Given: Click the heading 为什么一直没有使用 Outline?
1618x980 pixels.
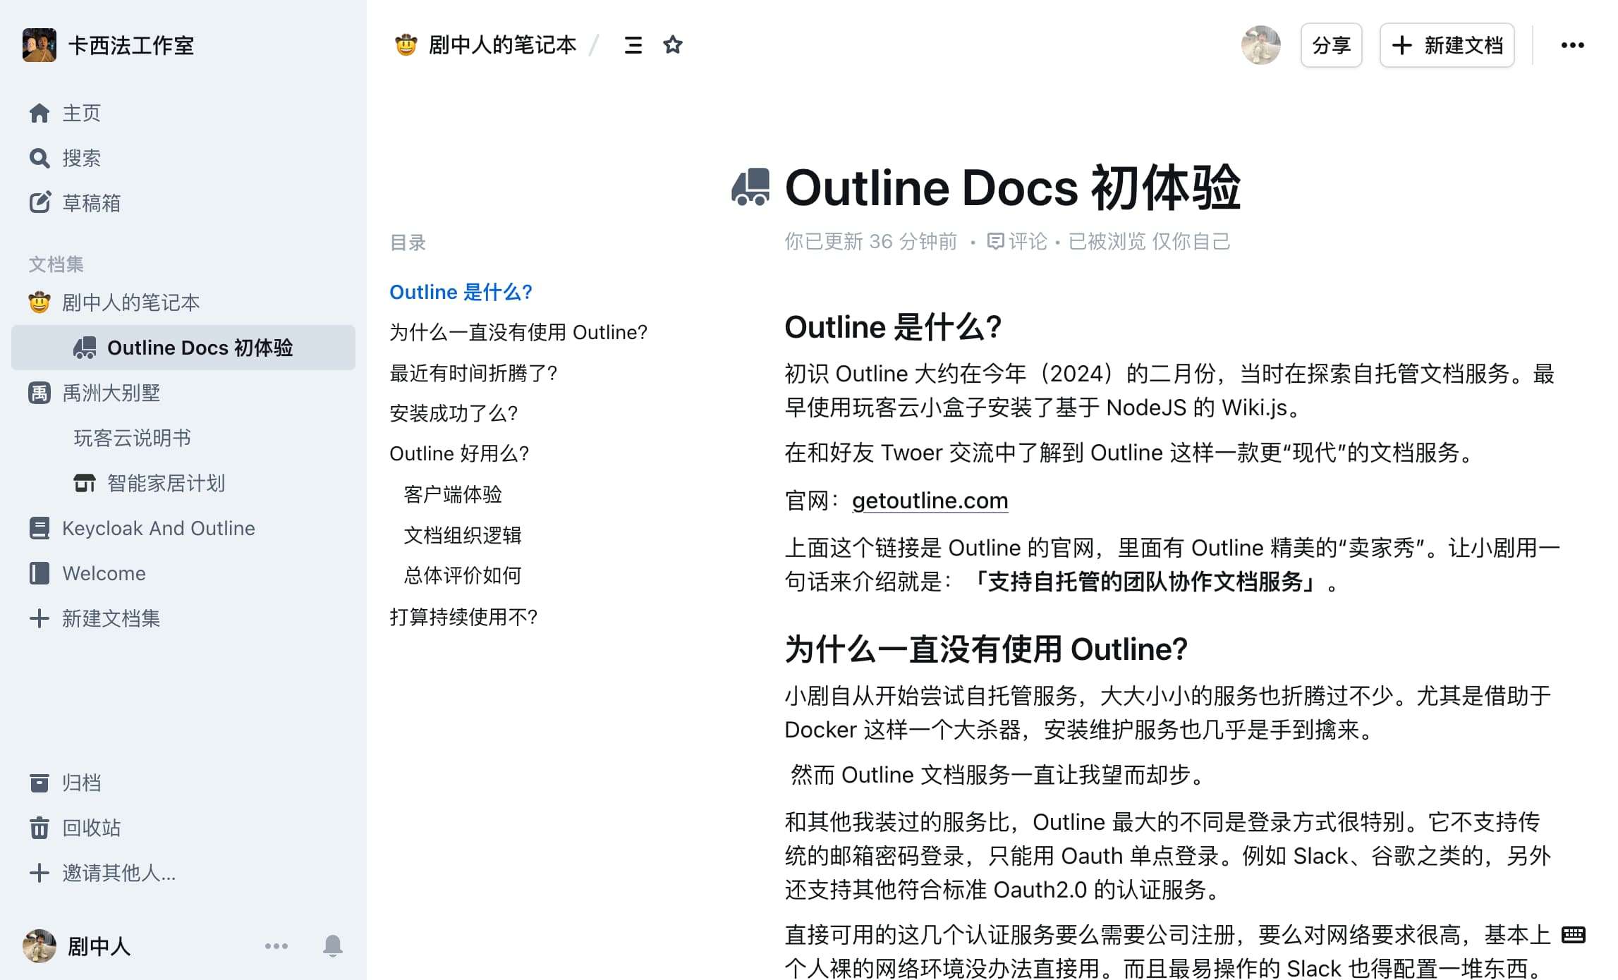Looking at the screenshot, I should coord(986,649).
